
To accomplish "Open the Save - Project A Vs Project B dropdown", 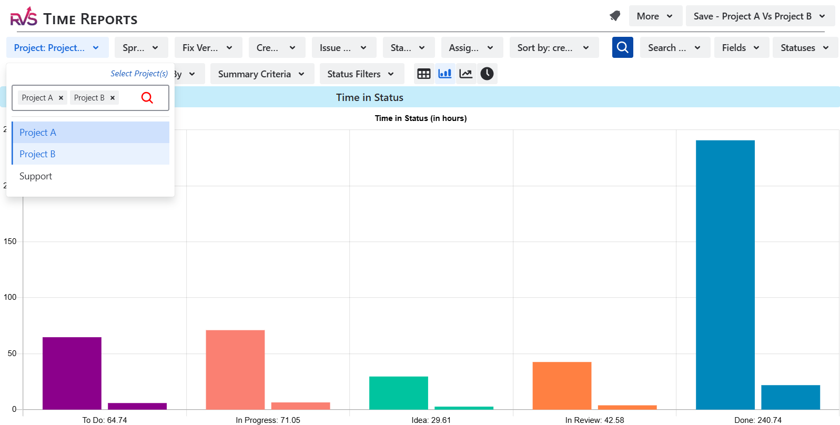I will point(760,16).
